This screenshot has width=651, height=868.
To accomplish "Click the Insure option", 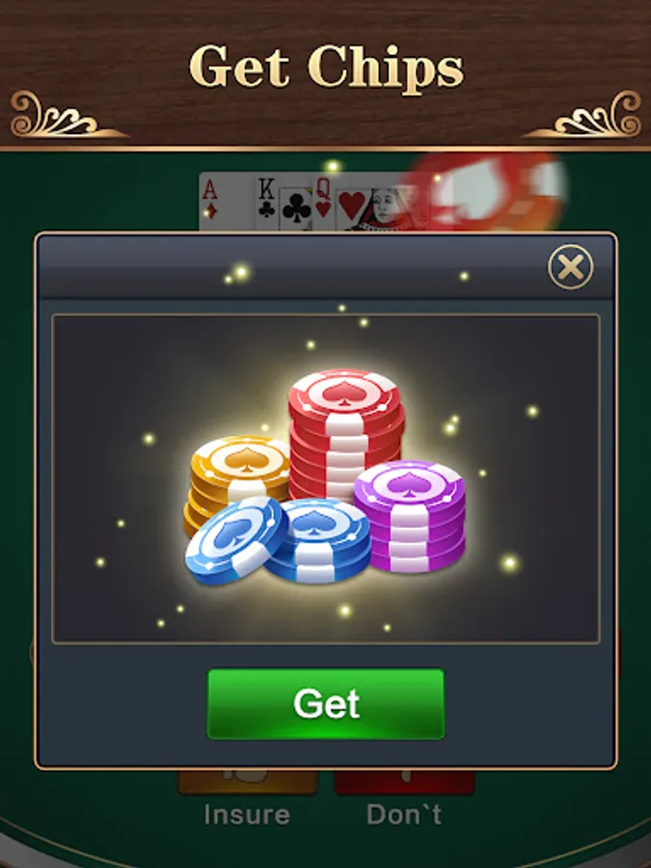I will click(x=247, y=814).
